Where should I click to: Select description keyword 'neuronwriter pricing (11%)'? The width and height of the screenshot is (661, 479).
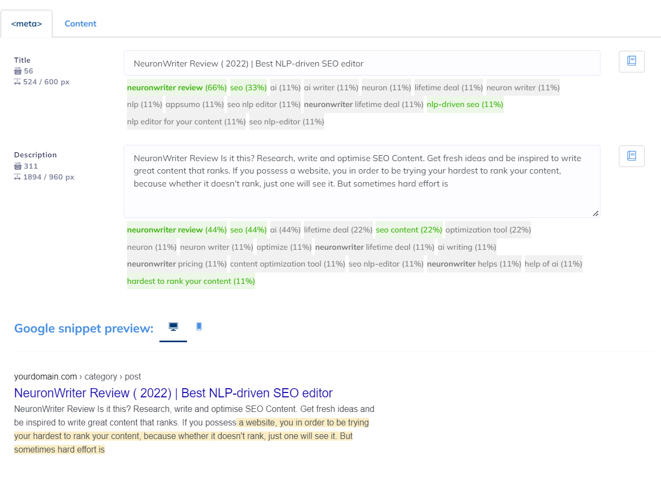click(177, 264)
